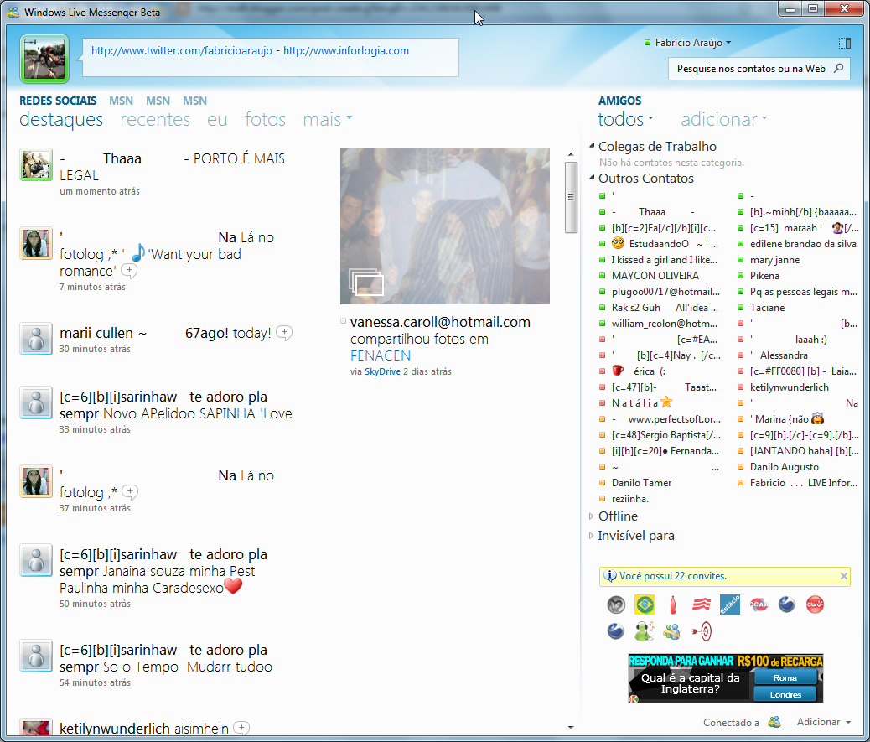This screenshot has width=870, height=742.
Task: Answer Roma in the ad banner
Action: [785, 677]
